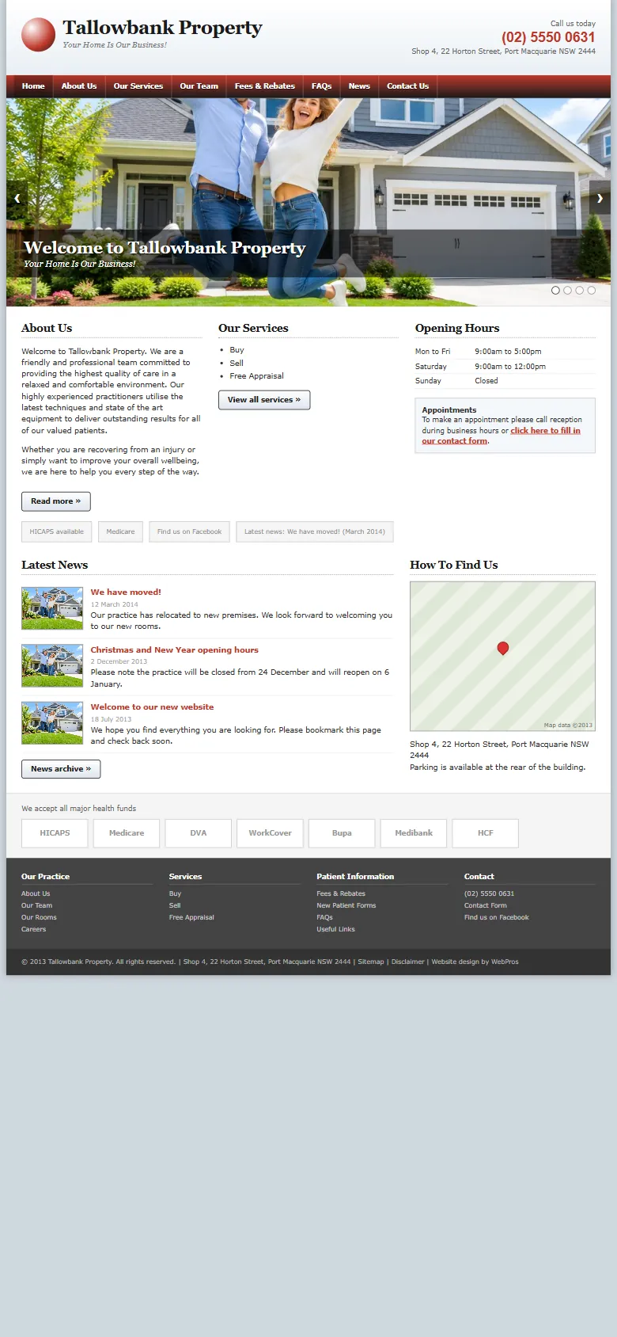Click HICAPS available tag
The image size is (617, 1337).
tap(57, 531)
